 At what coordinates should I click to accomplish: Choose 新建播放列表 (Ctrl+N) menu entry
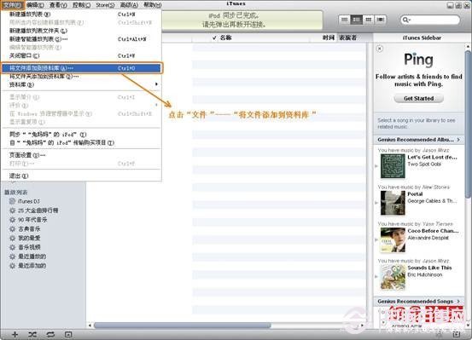point(81,14)
